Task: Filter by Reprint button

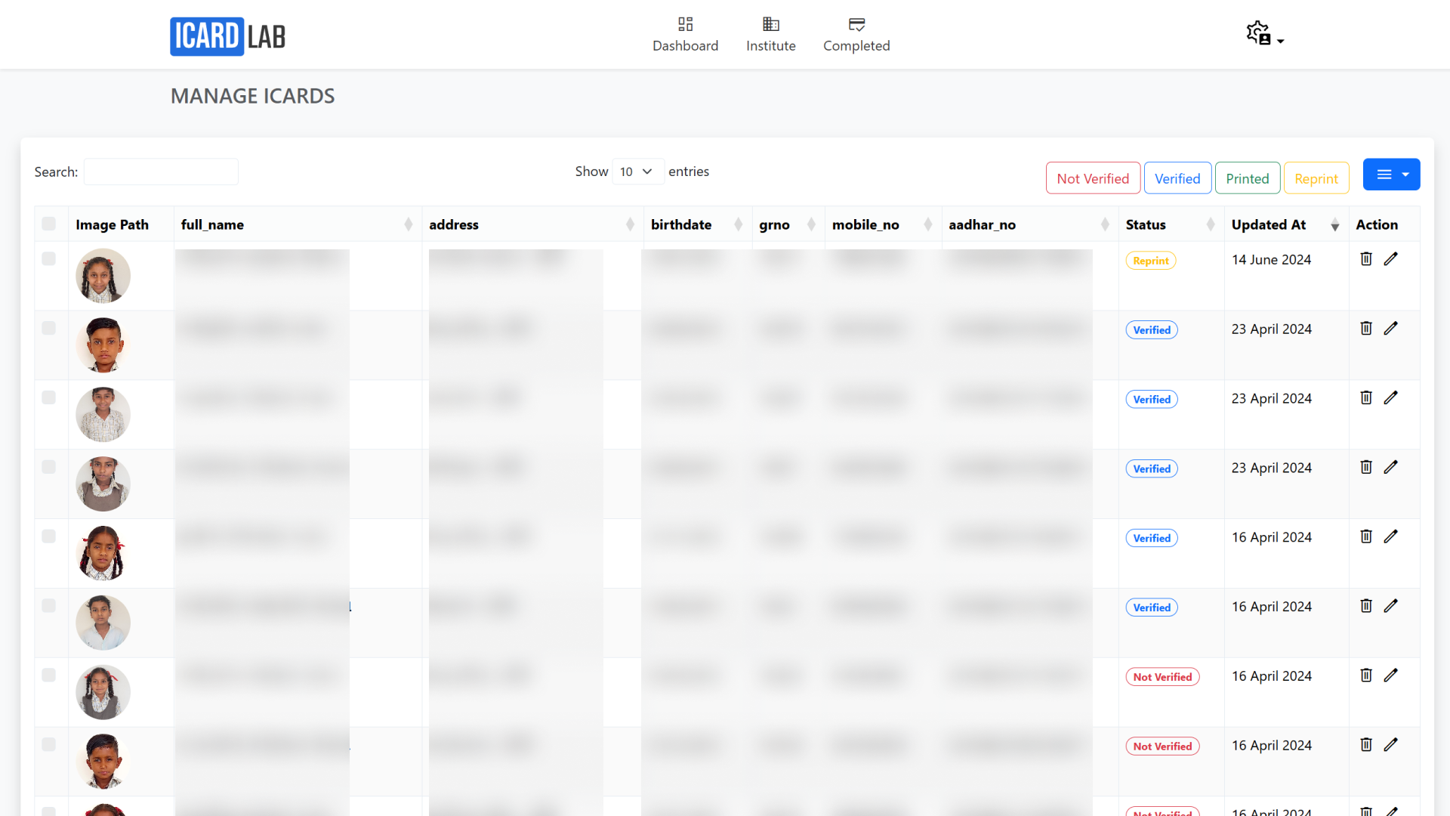Action: point(1316,178)
